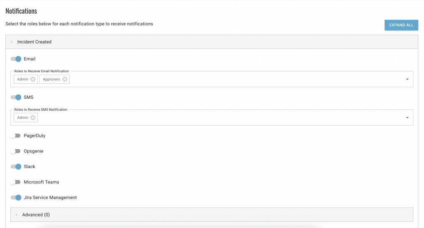Remove the Approvers chip from Email roles
The height and width of the screenshot is (228, 424).
click(x=65, y=79)
